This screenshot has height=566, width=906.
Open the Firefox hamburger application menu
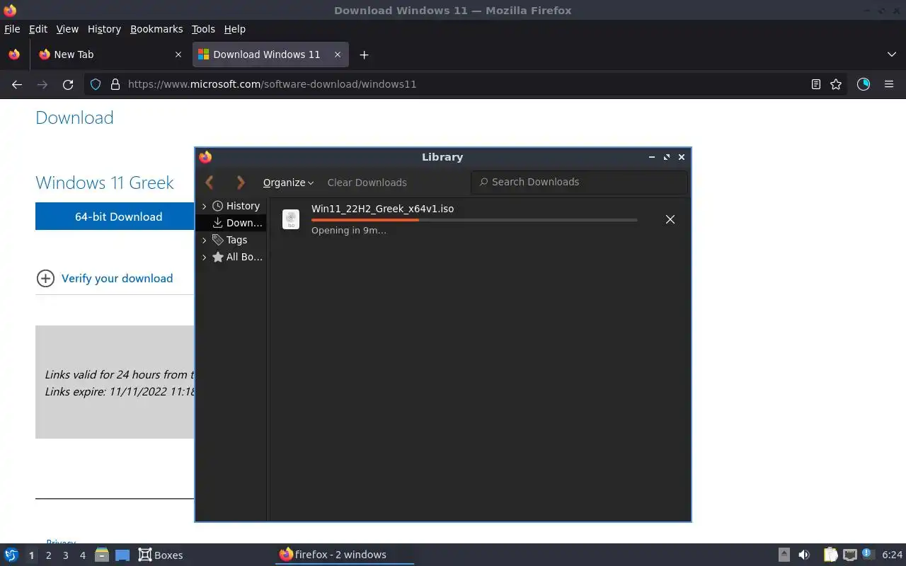pos(889,84)
